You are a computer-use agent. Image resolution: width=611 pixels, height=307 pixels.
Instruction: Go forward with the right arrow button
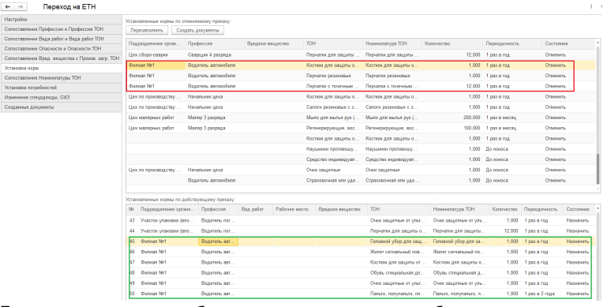(x=21, y=6)
